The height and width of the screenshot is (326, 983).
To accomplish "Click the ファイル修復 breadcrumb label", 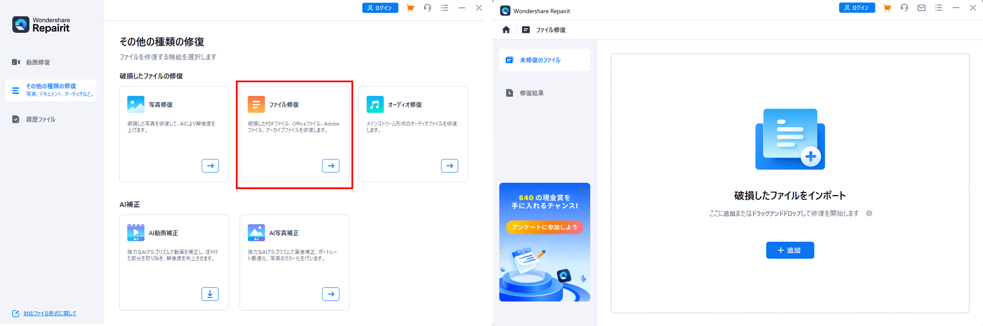I will 551,30.
